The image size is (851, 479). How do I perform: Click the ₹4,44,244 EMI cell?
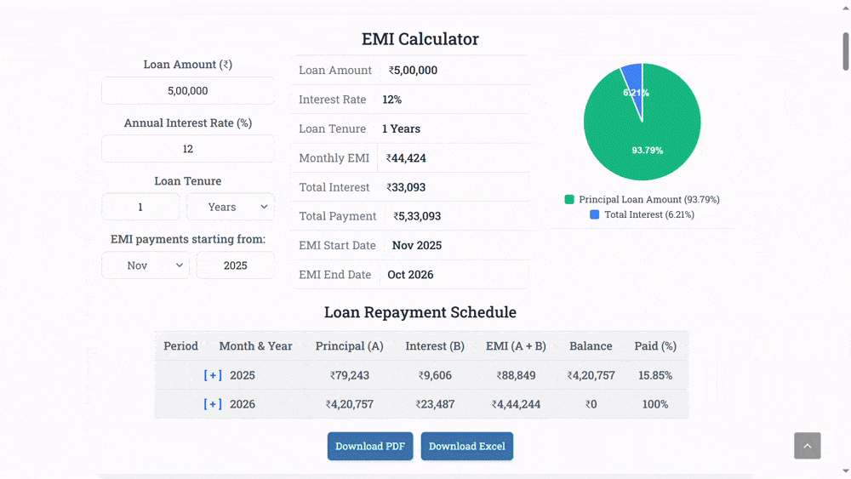(517, 404)
